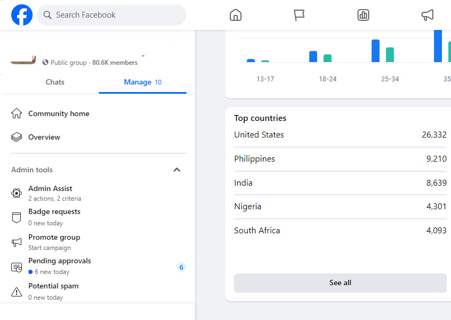Click the Badge requests shield icon
The height and width of the screenshot is (320, 451).
(17, 217)
